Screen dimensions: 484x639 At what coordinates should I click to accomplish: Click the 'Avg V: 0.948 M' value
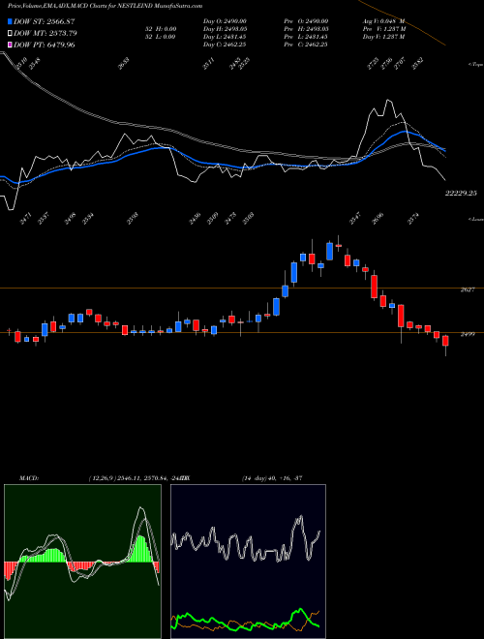click(384, 21)
